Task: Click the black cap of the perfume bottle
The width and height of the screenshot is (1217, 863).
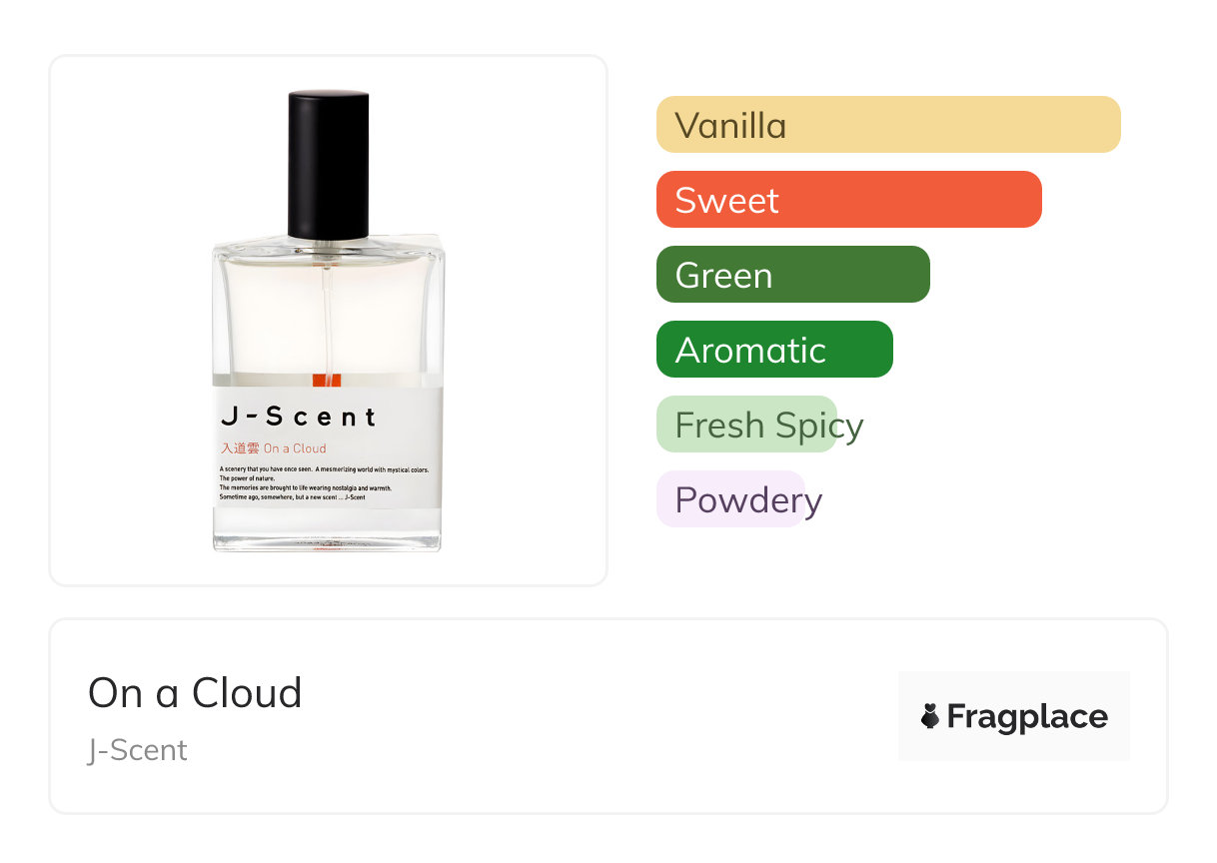Action: click(x=328, y=165)
